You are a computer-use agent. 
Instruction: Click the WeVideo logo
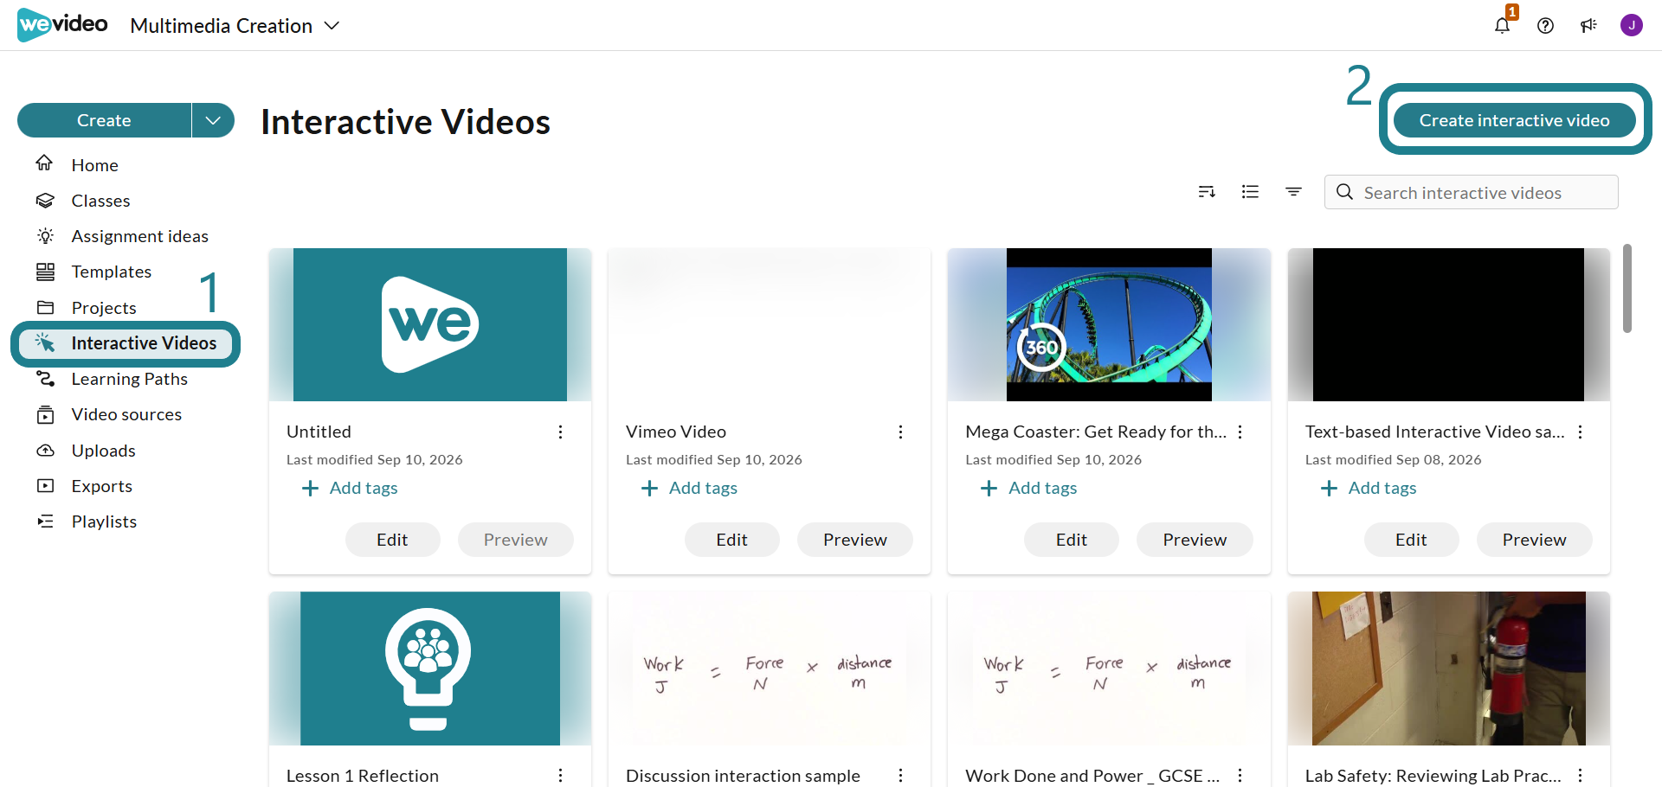click(62, 25)
